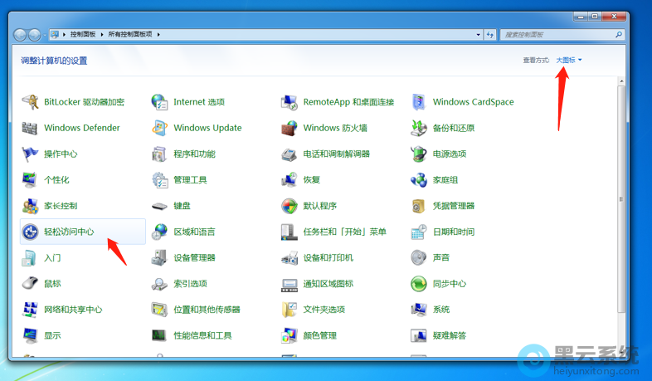Open the 鼠标 mouse icon
The image size is (652, 381).
pyautogui.click(x=31, y=284)
